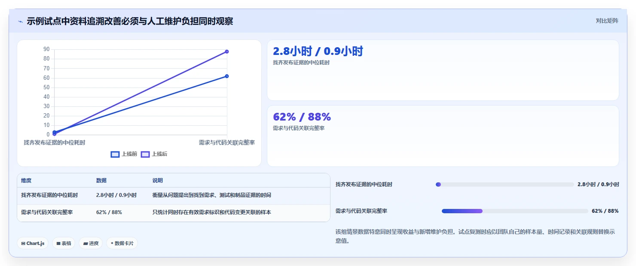Click the panel title 示例试点中资料追溯改善
Screen dimensions: 636x266
pos(130,21)
